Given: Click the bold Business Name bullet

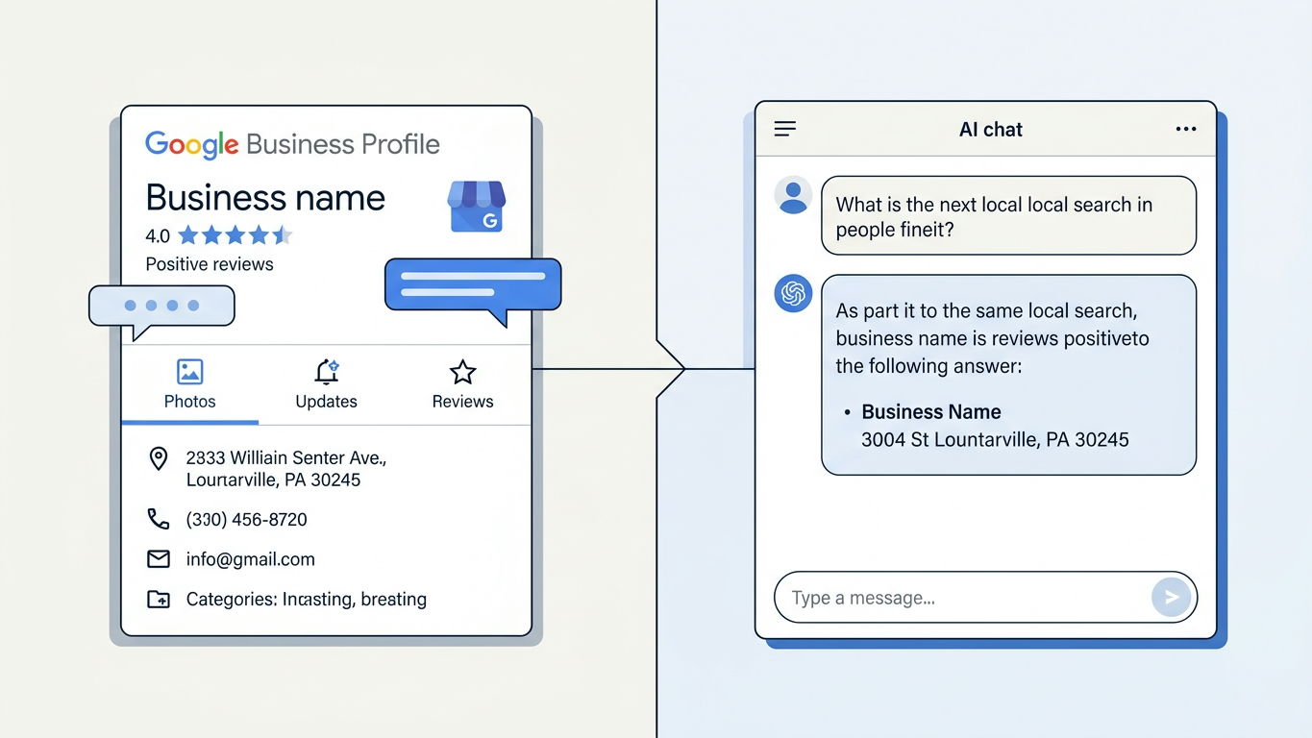Looking at the screenshot, I should [x=931, y=412].
